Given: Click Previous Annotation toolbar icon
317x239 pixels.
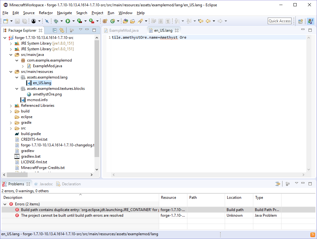Looking at the screenshot, I should [189, 21].
